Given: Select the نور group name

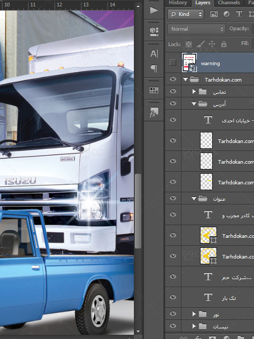Looking at the screenshot, I should tap(216, 314).
